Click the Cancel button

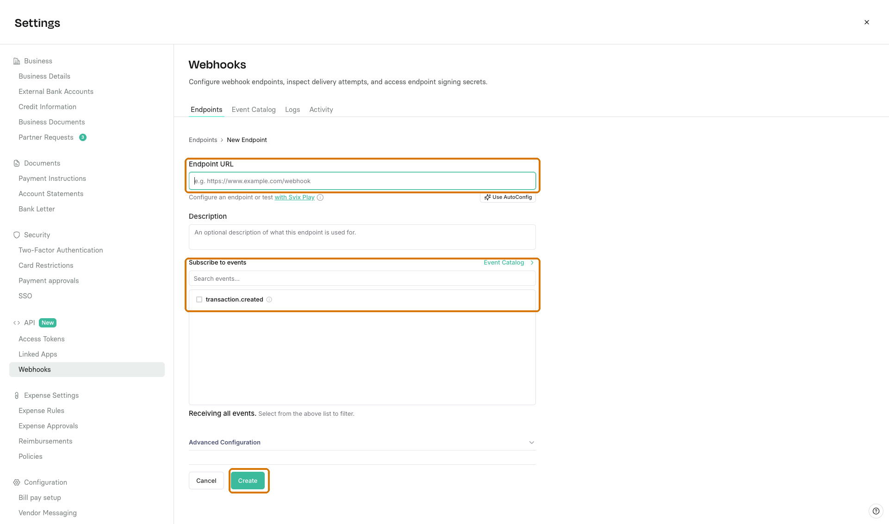(206, 481)
